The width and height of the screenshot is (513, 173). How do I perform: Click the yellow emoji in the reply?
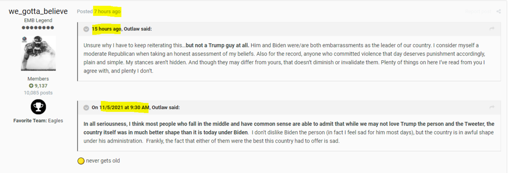coord(80,161)
